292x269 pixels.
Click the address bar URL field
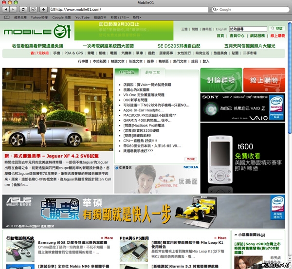[x=129, y=10]
